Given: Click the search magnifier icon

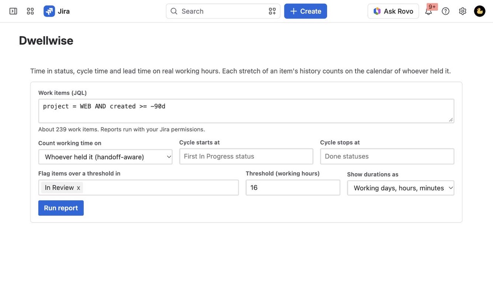Looking at the screenshot, I should pos(174,11).
